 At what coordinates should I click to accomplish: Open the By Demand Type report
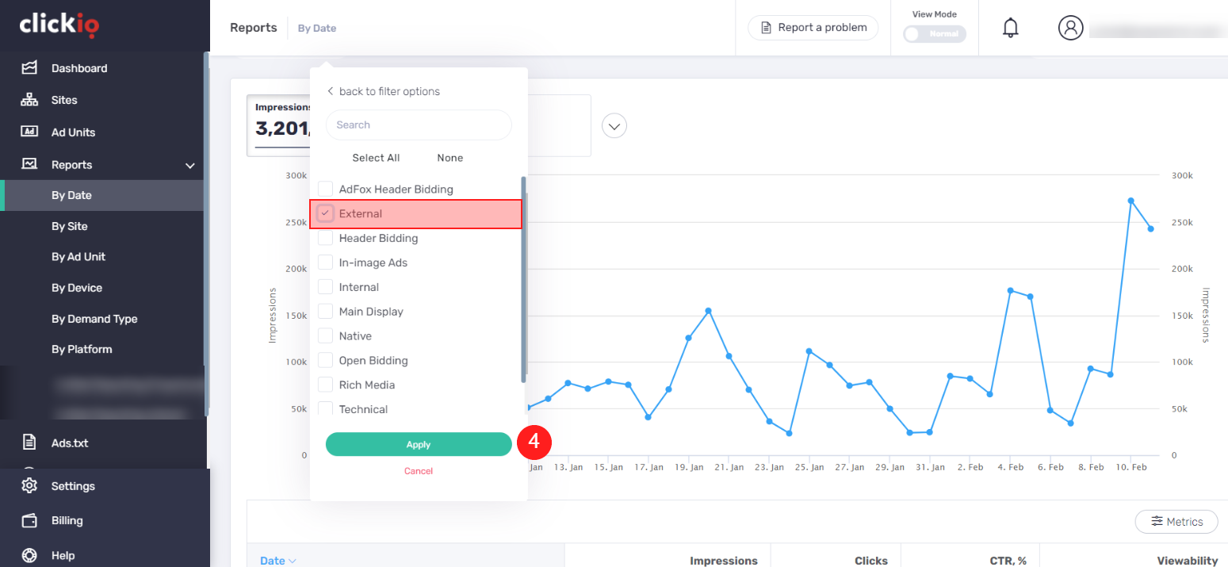(94, 319)
